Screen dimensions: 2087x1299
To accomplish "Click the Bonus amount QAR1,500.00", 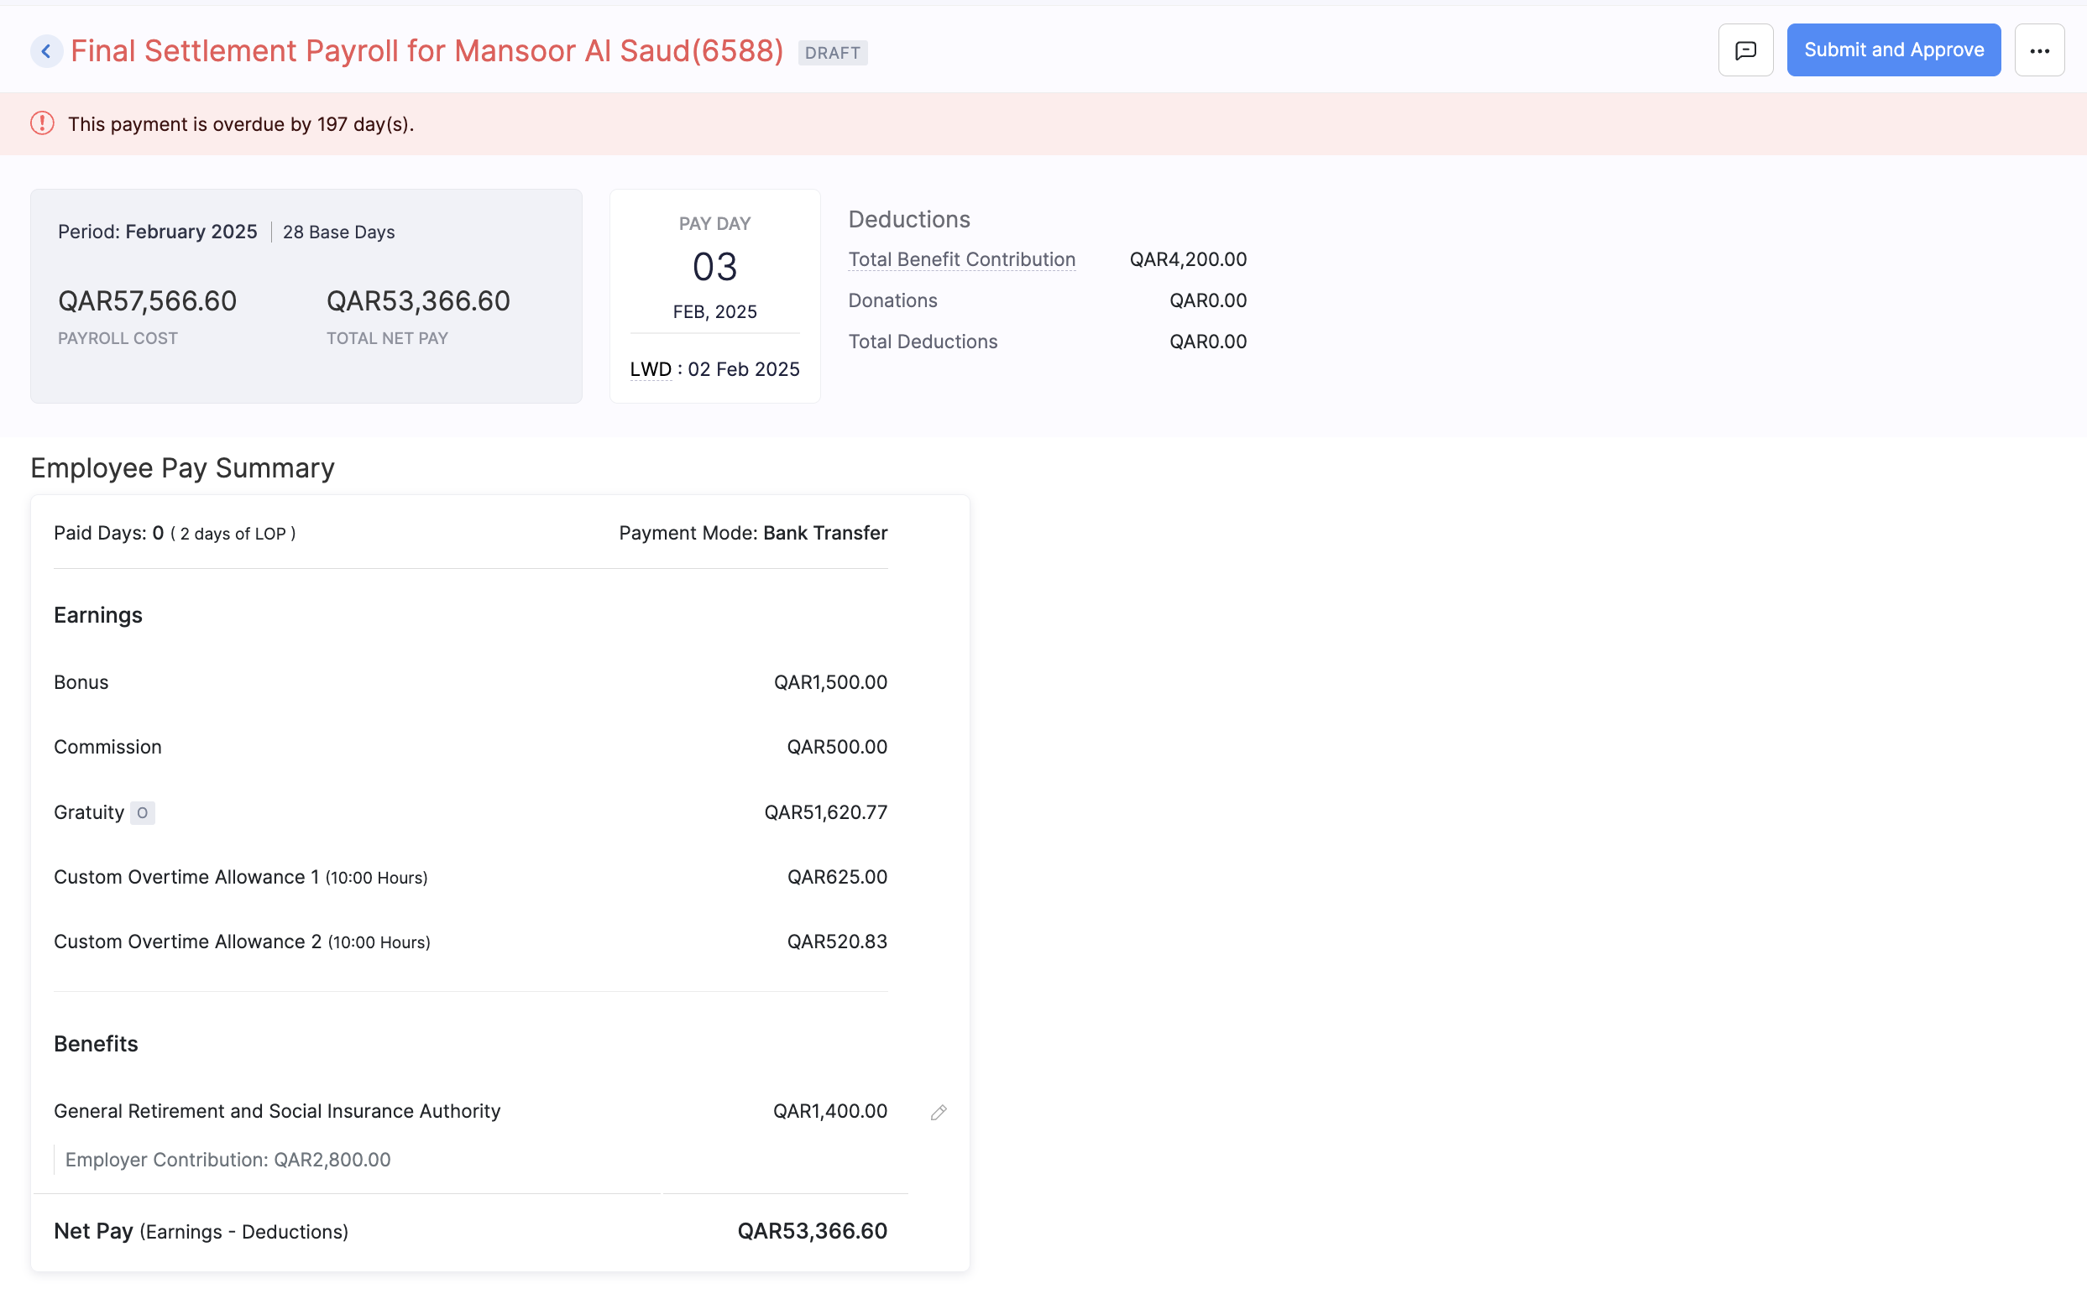I will coord(829,682).
